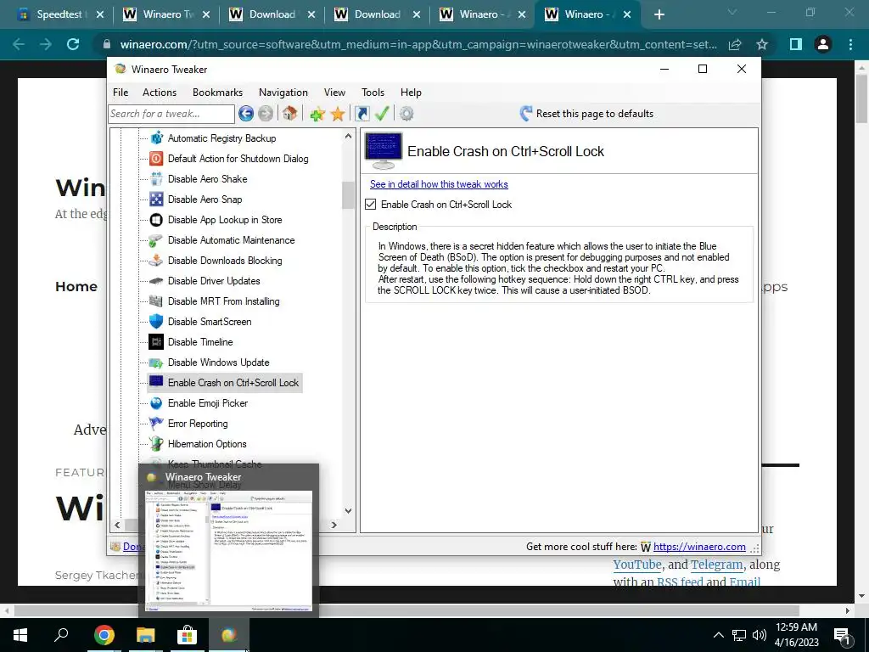
Task: Click the Chrome address bar URL
Action: [418, 44]
